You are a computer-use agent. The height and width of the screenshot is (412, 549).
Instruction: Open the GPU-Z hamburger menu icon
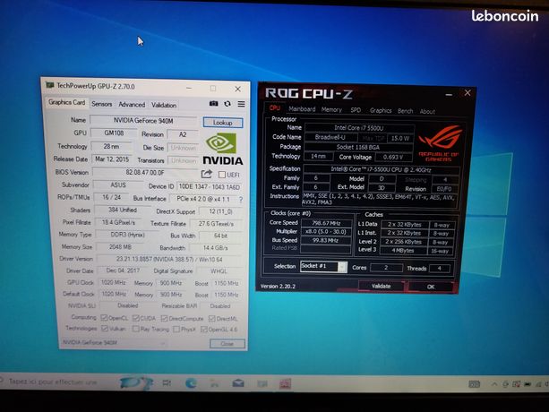[x=241, y=104]
